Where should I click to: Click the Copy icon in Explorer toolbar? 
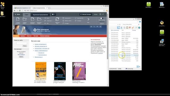click(x=124, y=27)
